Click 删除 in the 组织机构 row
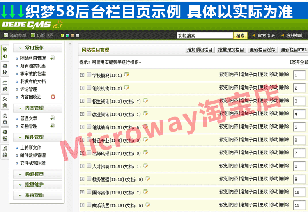The image size is (308, 212). click(285, 88)
